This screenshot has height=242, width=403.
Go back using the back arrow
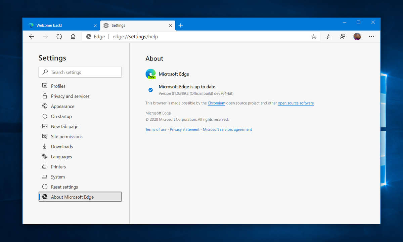[x=32, y=37]
